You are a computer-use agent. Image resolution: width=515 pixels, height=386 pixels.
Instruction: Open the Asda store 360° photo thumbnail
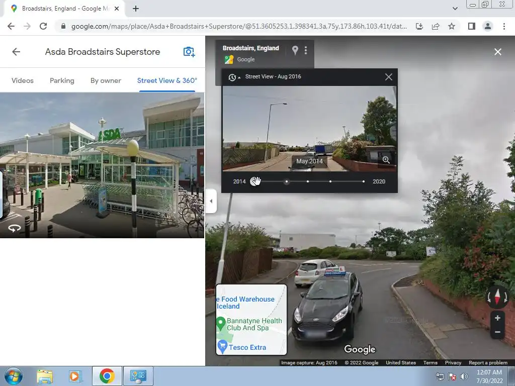(102, 165)
